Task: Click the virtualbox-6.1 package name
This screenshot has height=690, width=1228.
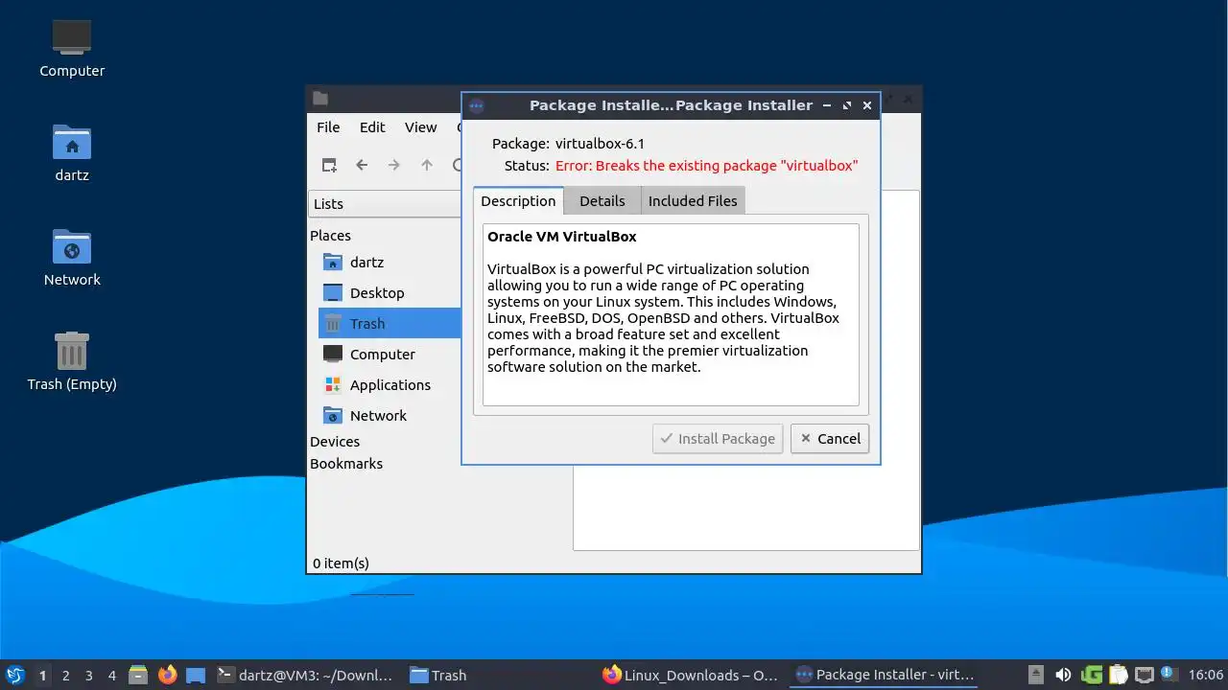Action: pos(600,143)
